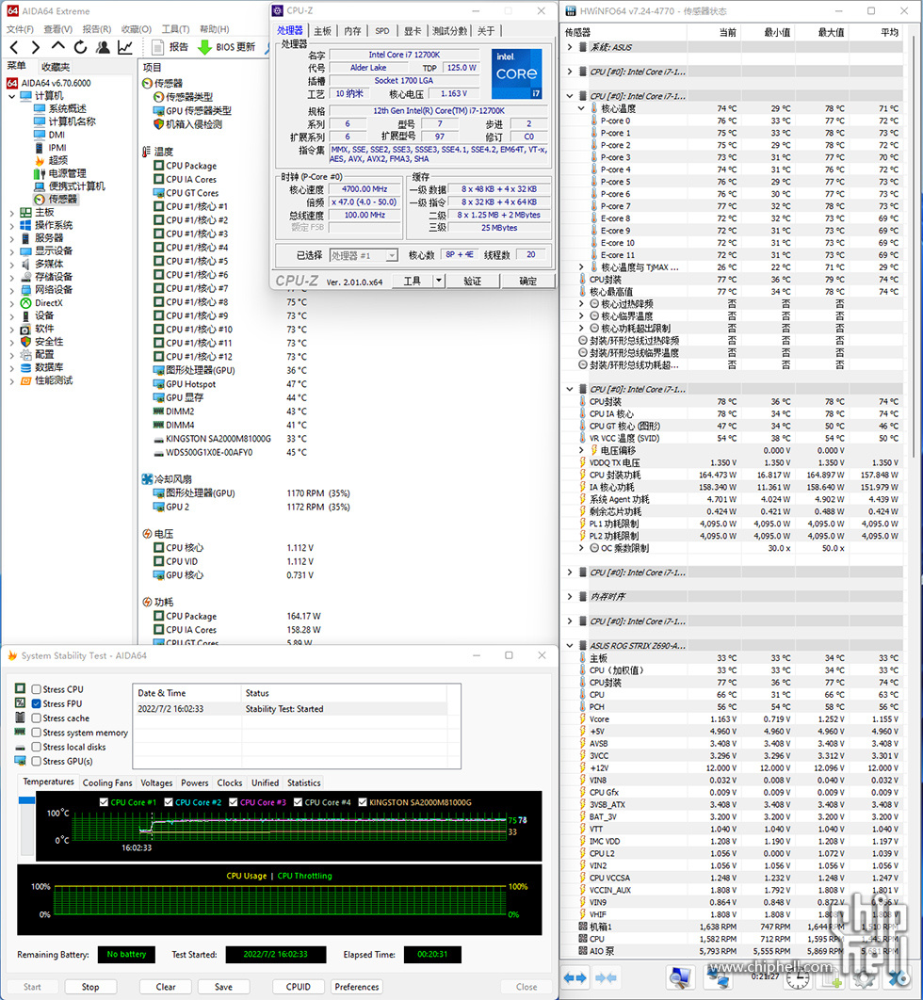Expand the 主板 node in AIDA64 tree
923x1000 pixels.
(11, 213)
